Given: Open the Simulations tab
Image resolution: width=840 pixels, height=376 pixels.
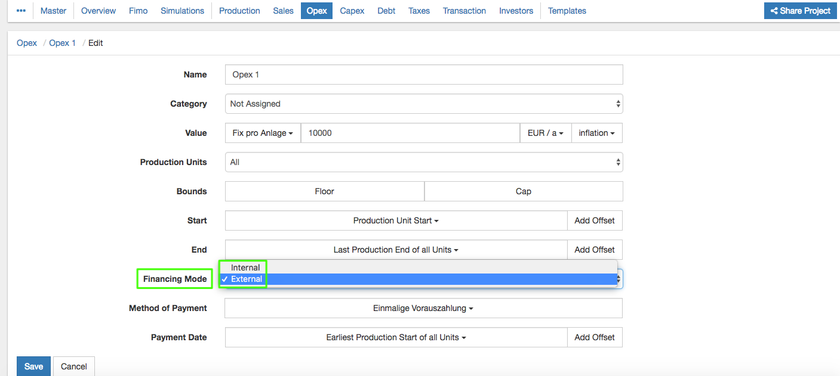Looking at the screenshot, I should 182,11.
